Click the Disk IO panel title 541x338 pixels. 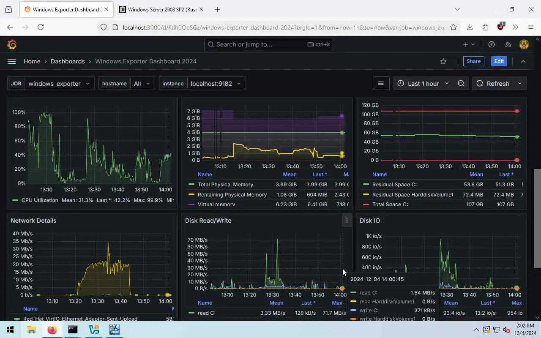coord(370,221)
